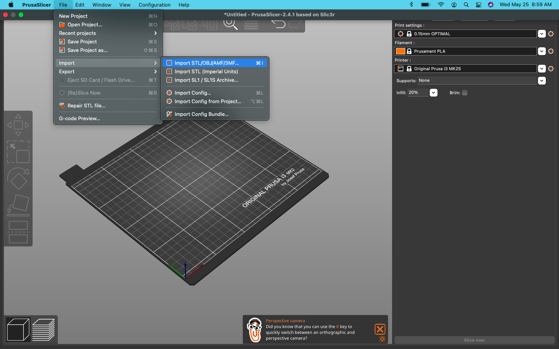Click the Supports None field
The height and width of the screenshot is (349, 559).
(477, 81)
